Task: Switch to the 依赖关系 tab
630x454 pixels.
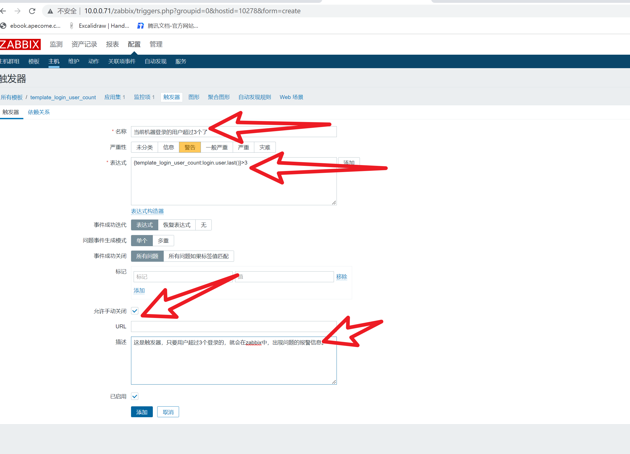Action: pos(39,112)
